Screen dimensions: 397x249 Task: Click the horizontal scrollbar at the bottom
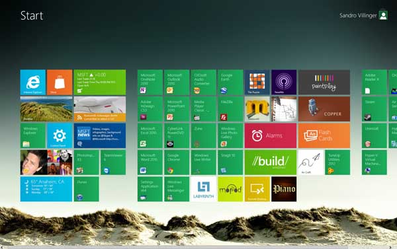click(x=198, y=247)
